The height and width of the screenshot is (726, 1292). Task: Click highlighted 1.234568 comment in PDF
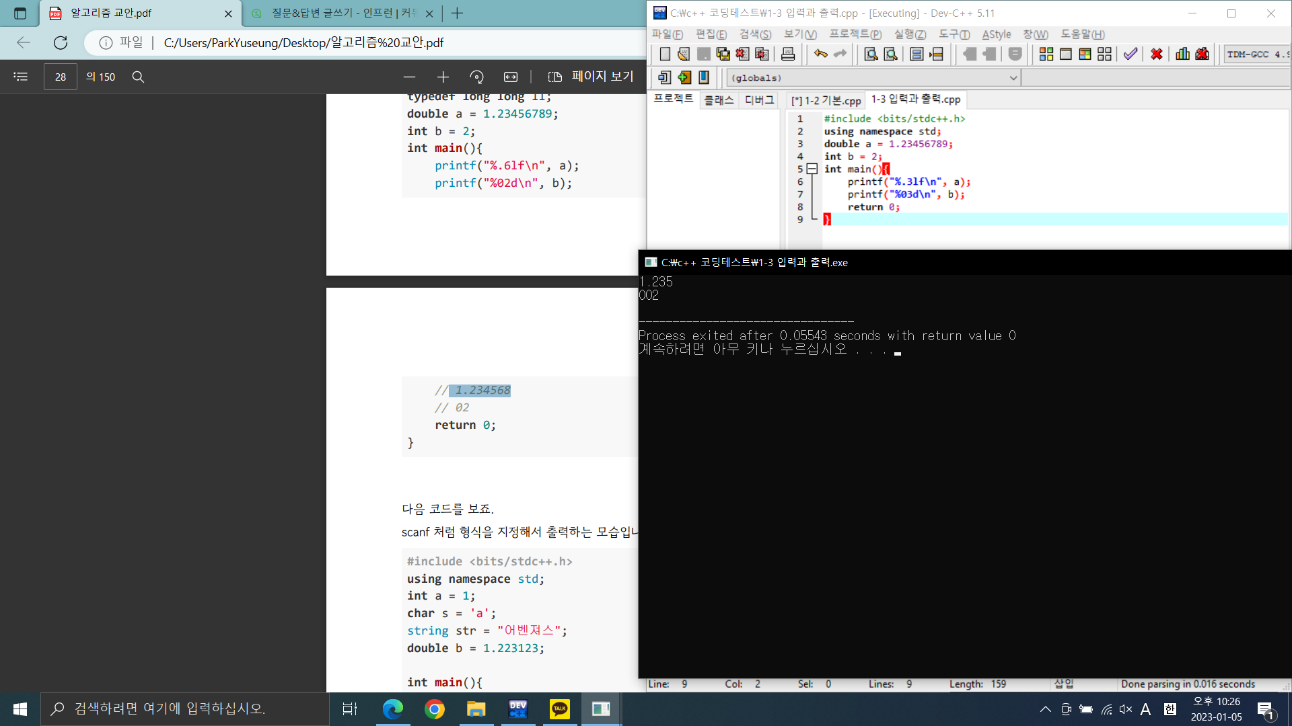coord(480,391)
